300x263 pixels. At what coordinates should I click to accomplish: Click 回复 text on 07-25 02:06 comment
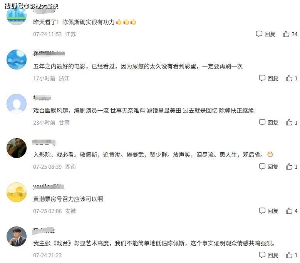(273, 211)
